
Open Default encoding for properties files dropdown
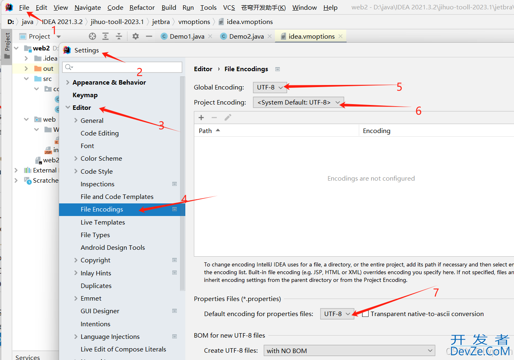(337, 314)
